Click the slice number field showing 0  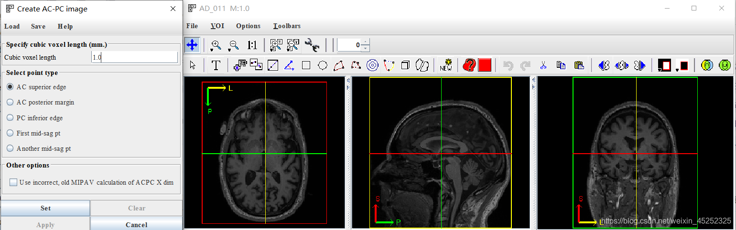[349, 45]
